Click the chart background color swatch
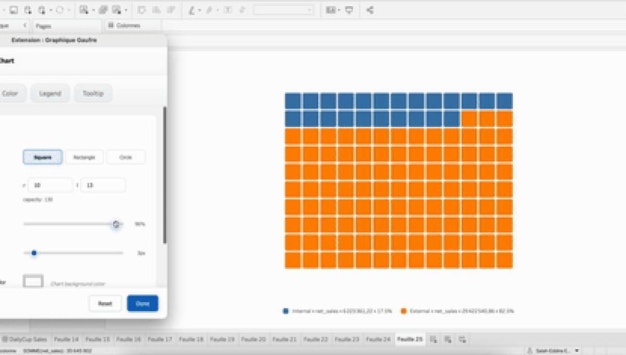626x355 pixels. 33,282
